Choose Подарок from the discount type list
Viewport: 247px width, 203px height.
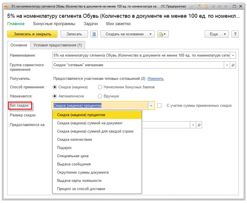pos(64,148)
